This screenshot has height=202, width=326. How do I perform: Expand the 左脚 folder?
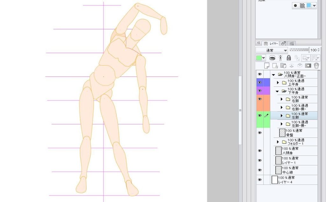point(281,116)
